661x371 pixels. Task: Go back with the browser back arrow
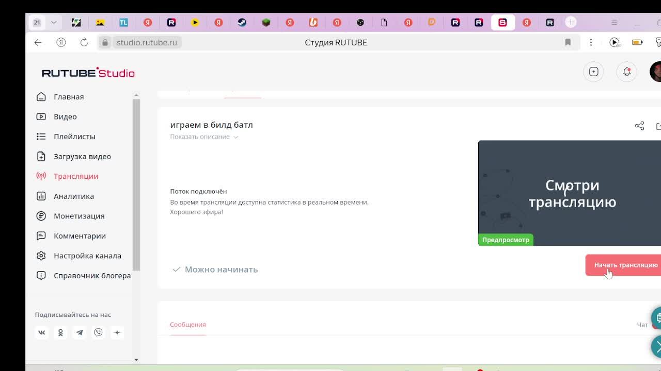[38, 42]
